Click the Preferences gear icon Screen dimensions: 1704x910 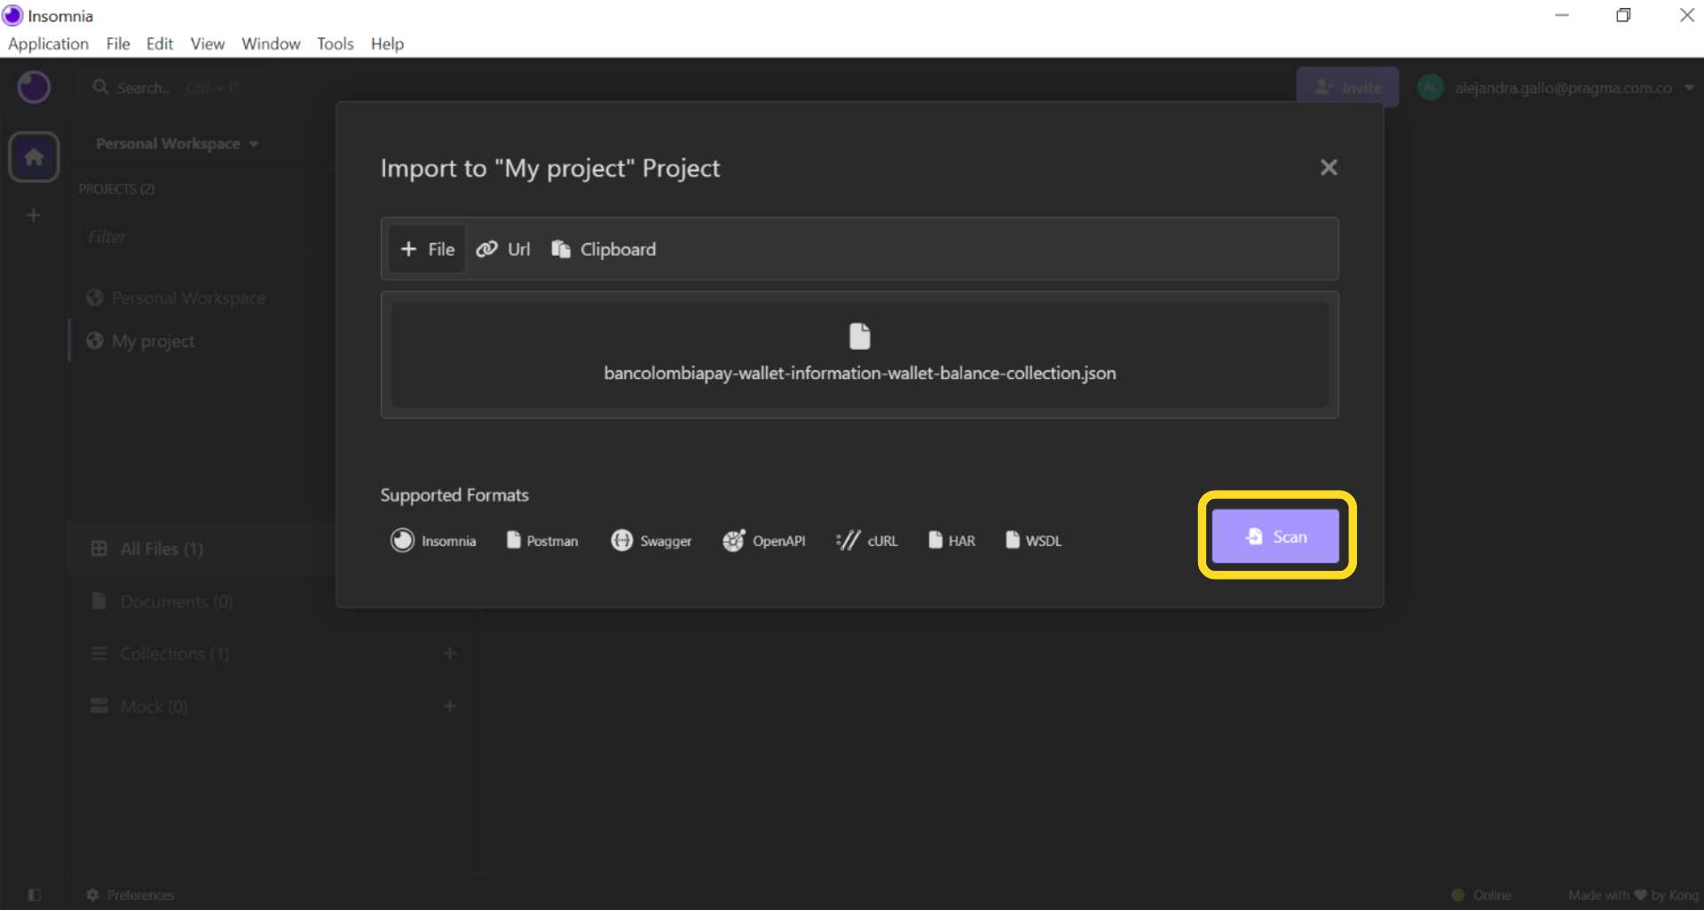click(x=92, y=895)
